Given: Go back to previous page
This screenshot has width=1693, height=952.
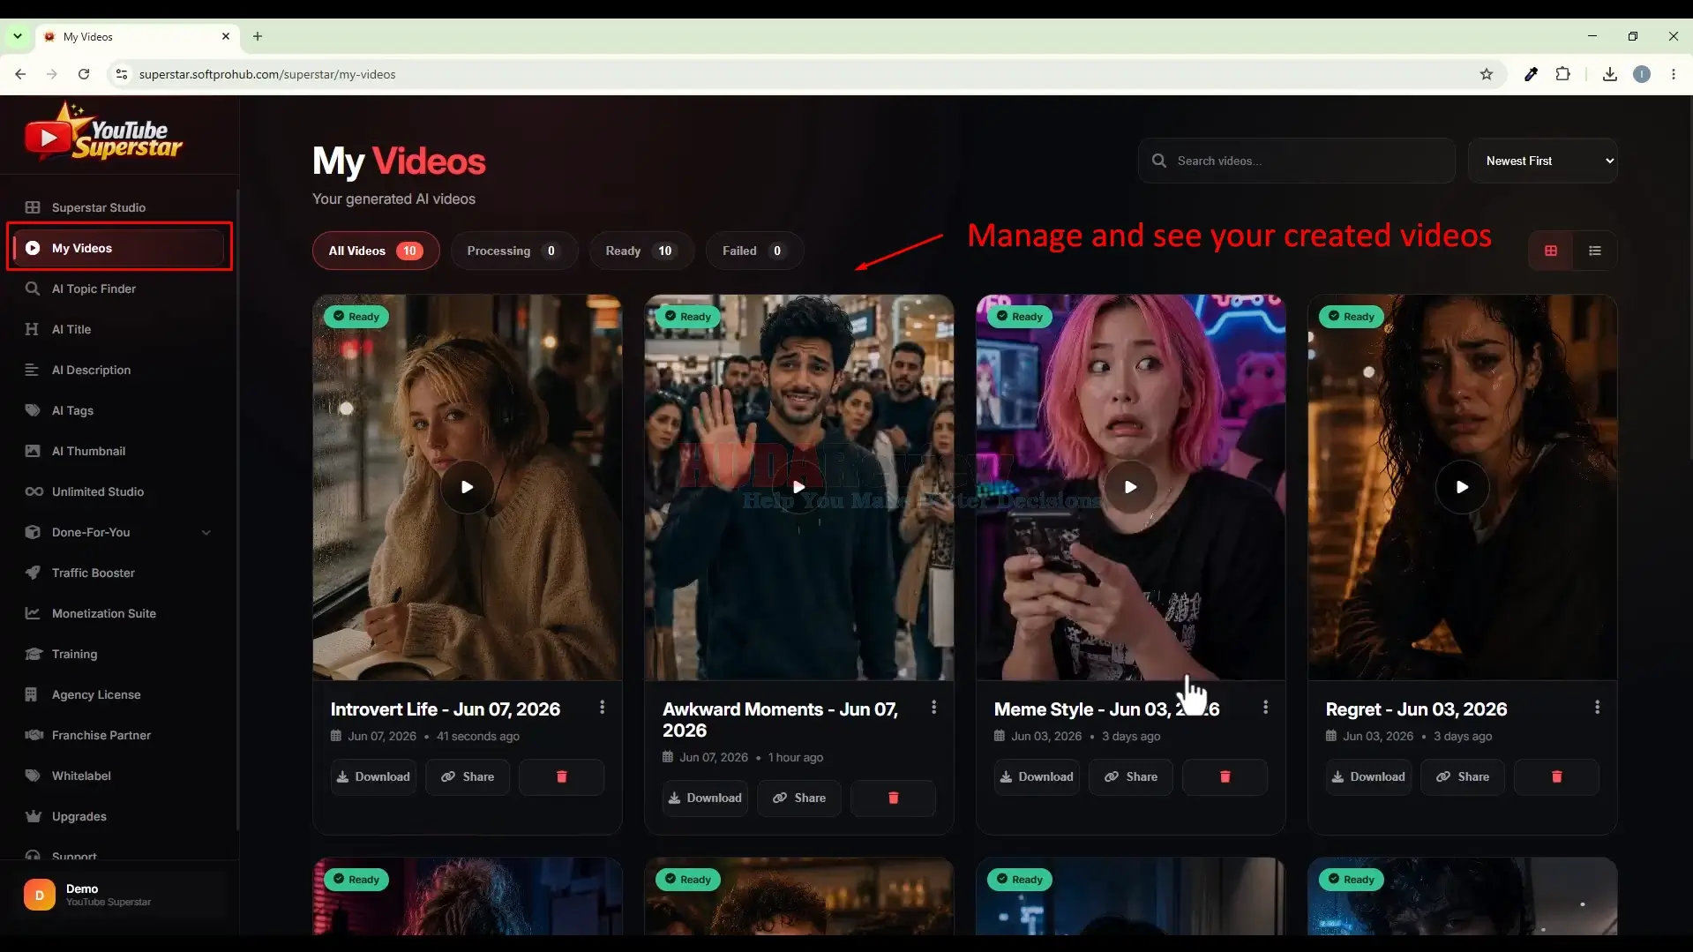Looking at the screenshot, I should (x=20, y=74).
